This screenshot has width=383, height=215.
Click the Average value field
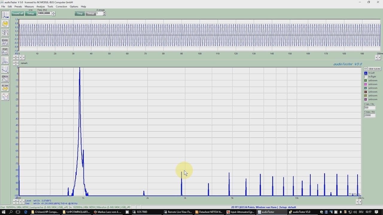pos(99,13)
